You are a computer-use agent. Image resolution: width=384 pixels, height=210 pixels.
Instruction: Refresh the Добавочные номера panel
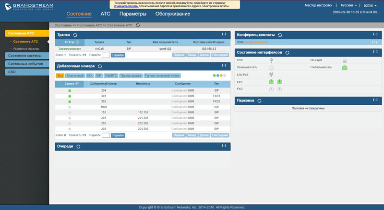click(x=100, y=66)
